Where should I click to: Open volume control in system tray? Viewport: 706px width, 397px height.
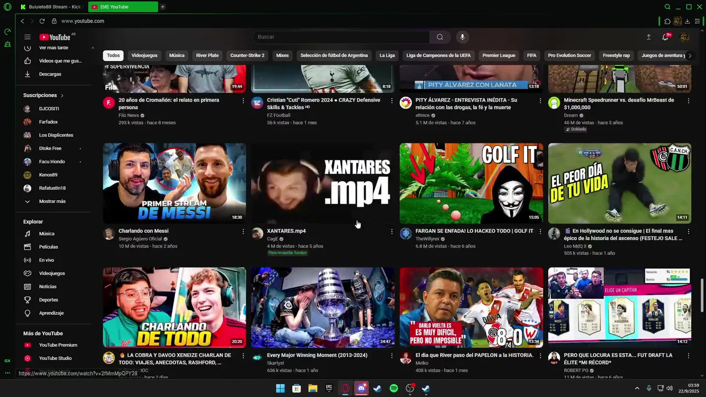pos(670,388)
